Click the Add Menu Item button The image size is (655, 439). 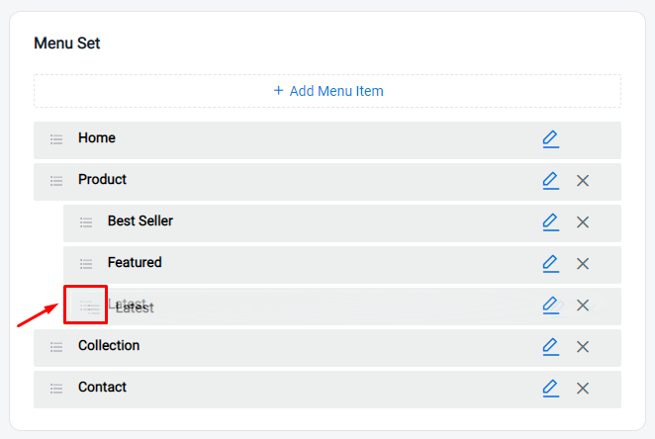tap(327, 91)
